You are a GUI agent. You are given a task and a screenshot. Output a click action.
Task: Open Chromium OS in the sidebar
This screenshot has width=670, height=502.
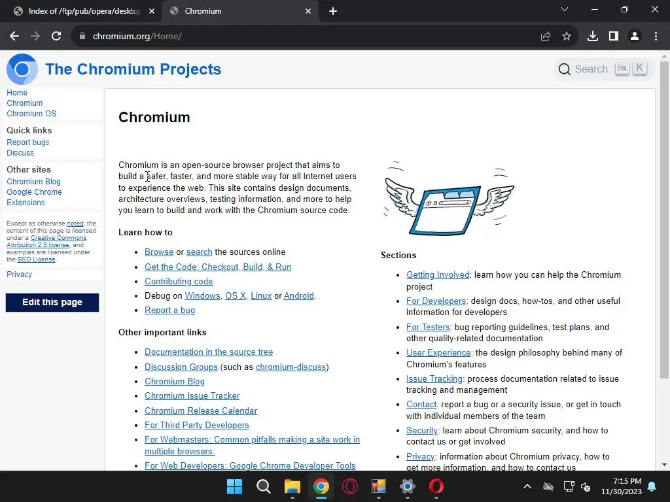pyautogui.click(x=31, y=114)
